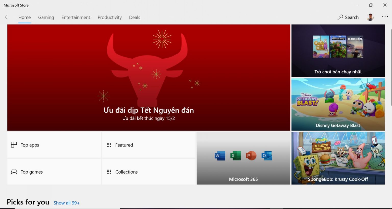
Task: Click the PowerPoint icon in Microsoft 365 tile
Action: click(x=251, y=155)
